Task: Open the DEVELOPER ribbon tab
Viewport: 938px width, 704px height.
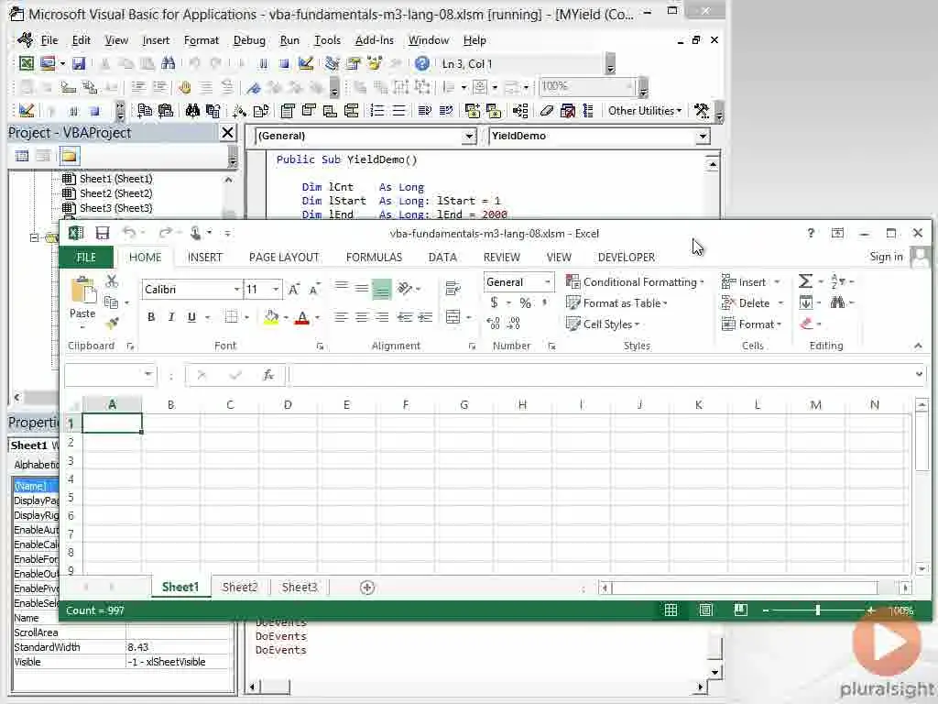Action: click(627, 257)
